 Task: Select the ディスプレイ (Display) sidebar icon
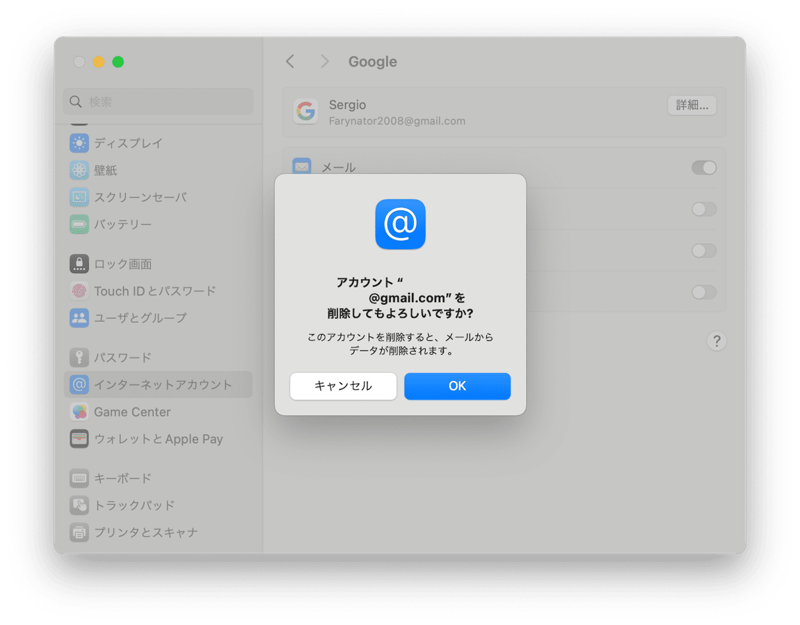click(79, 143)
